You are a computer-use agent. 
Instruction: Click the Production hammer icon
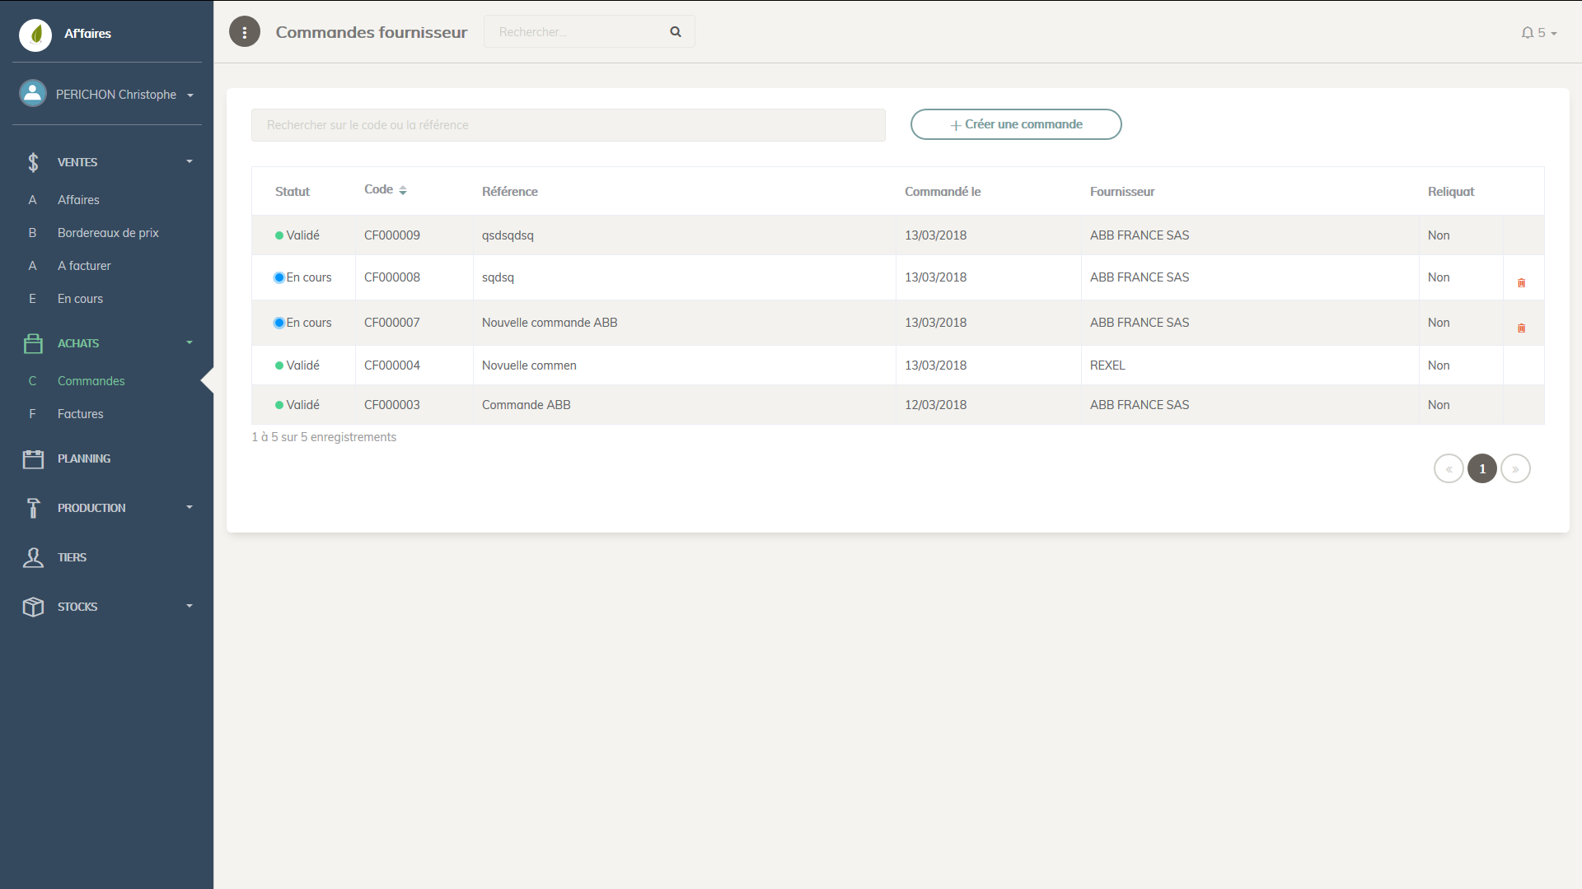click(33, 508)
